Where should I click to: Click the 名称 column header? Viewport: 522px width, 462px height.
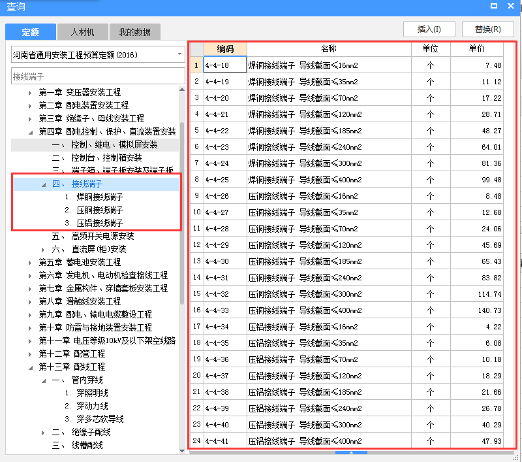point(329,49)
